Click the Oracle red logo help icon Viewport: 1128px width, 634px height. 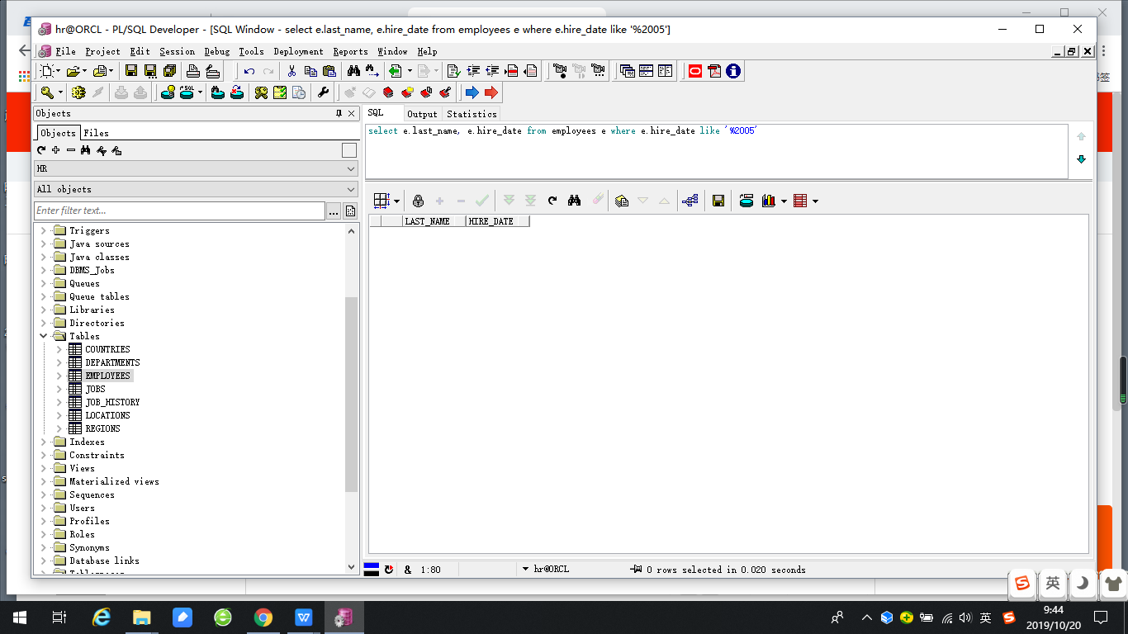(x=695, y=71)
